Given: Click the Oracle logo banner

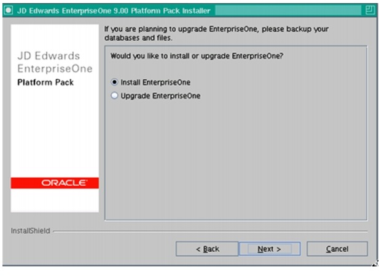Looking at the screenshot, I should pos(55,183).
